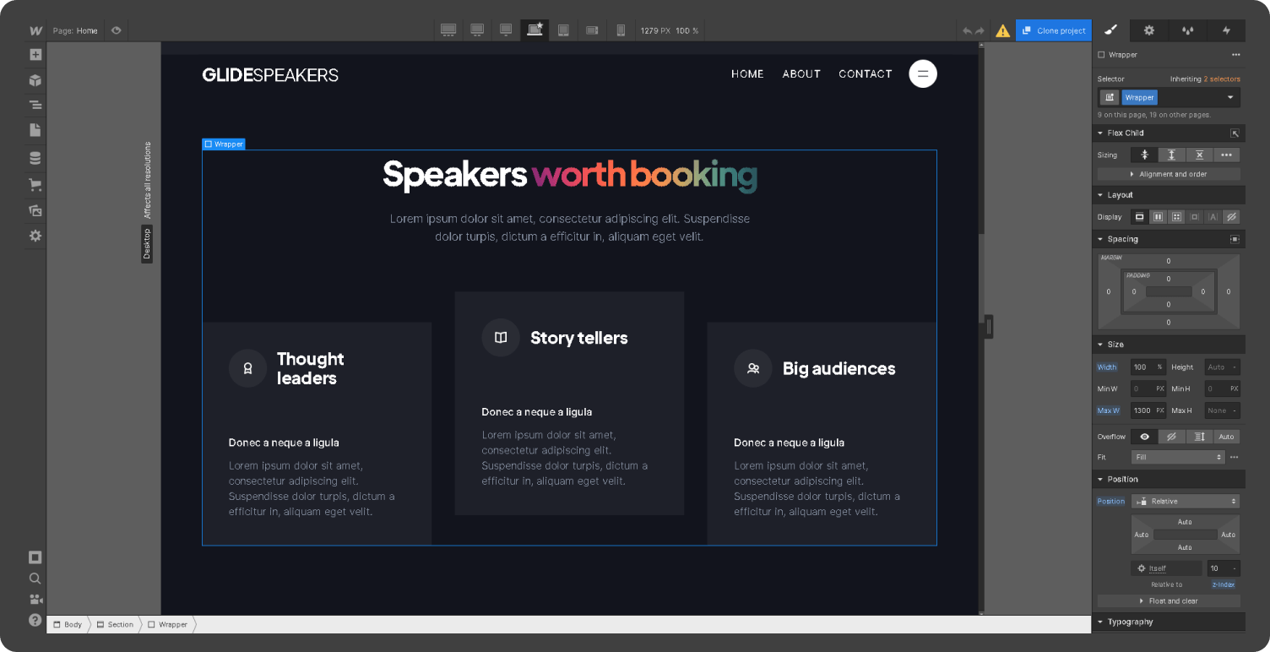Select the mobile portrait breakpoint icon
Image resolution: width=1270 pixels, height=652 pixels.
click(621, 30)
